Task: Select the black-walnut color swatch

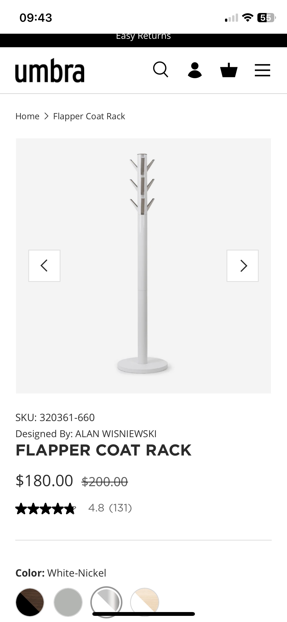Action: click(x=30, y=602)
